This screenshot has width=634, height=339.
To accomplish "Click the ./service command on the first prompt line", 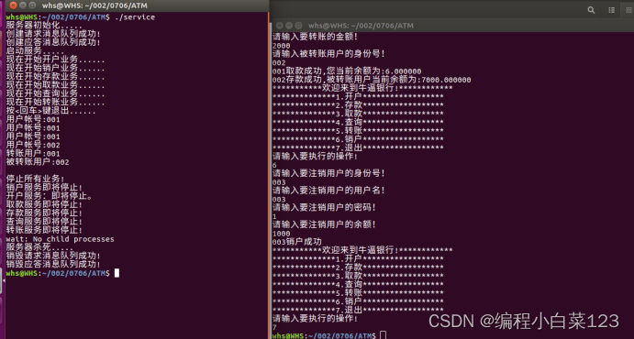I will tap(135, 17).
